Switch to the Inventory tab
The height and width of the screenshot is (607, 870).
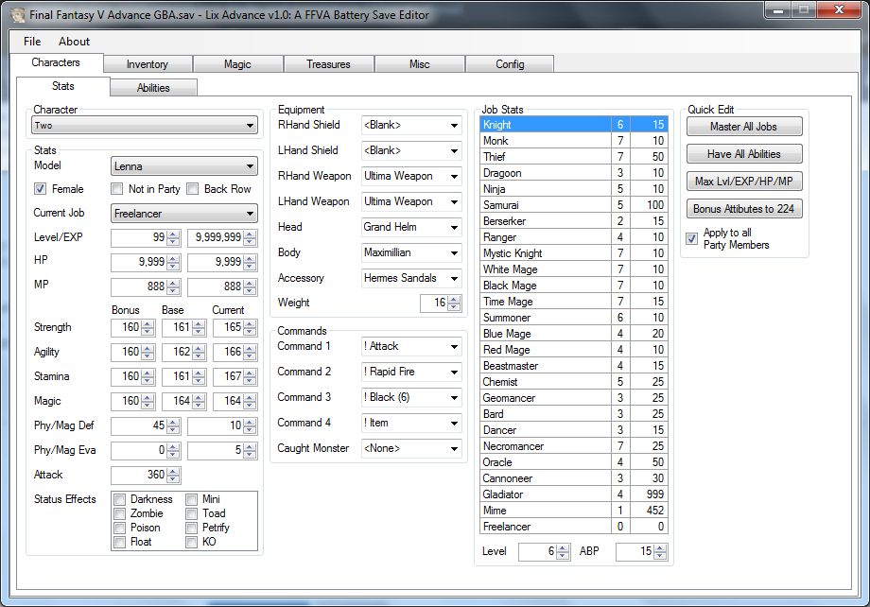148,64
